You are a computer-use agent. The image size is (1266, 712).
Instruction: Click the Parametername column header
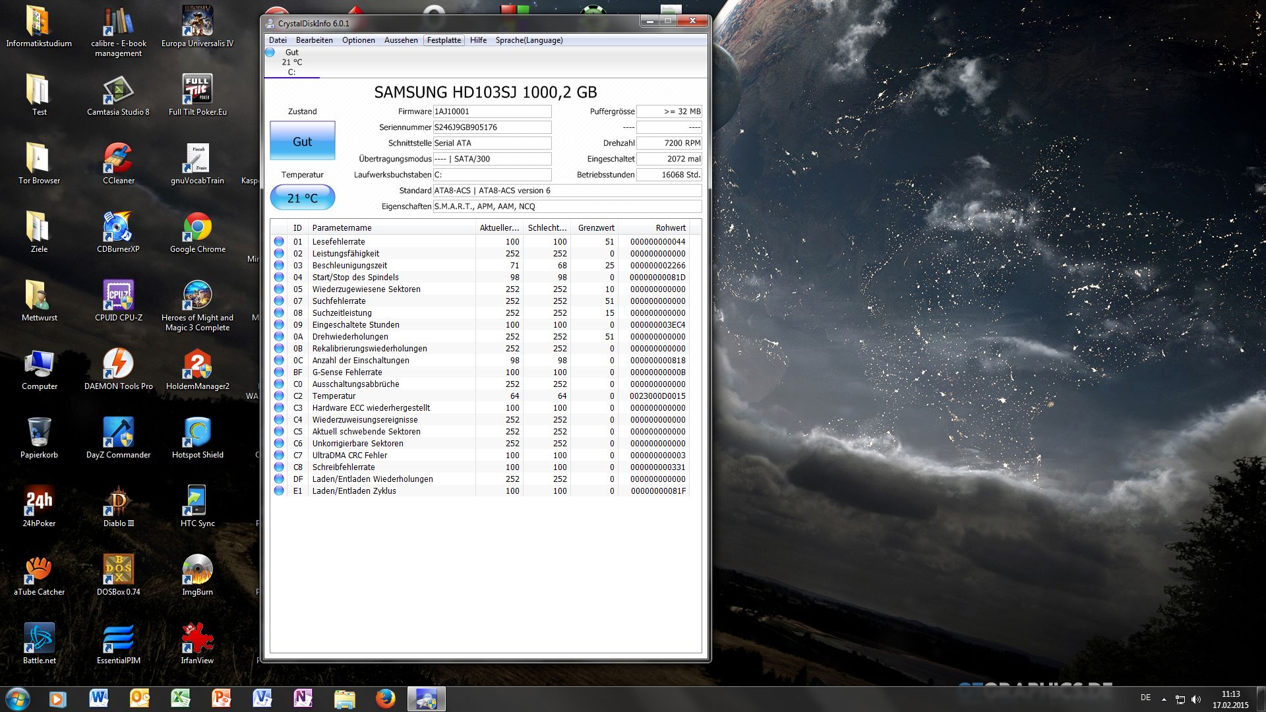coord(342,228)
